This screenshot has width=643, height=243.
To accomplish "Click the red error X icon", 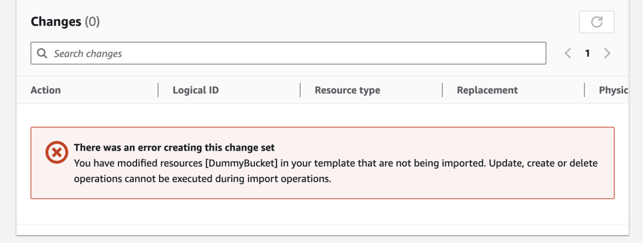I will [x=56, y=153].
